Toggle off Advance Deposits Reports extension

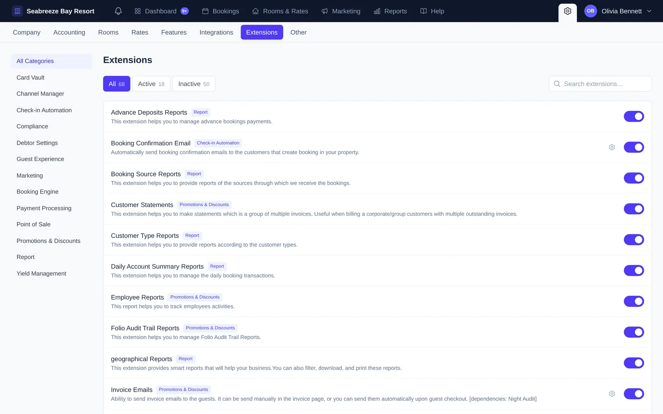(634, 116)
